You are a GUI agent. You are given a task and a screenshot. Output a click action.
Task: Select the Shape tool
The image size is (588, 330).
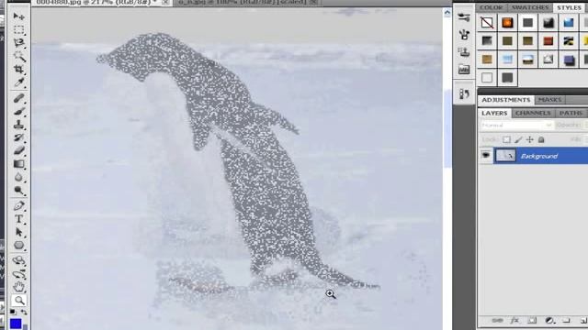pos(18,246)
